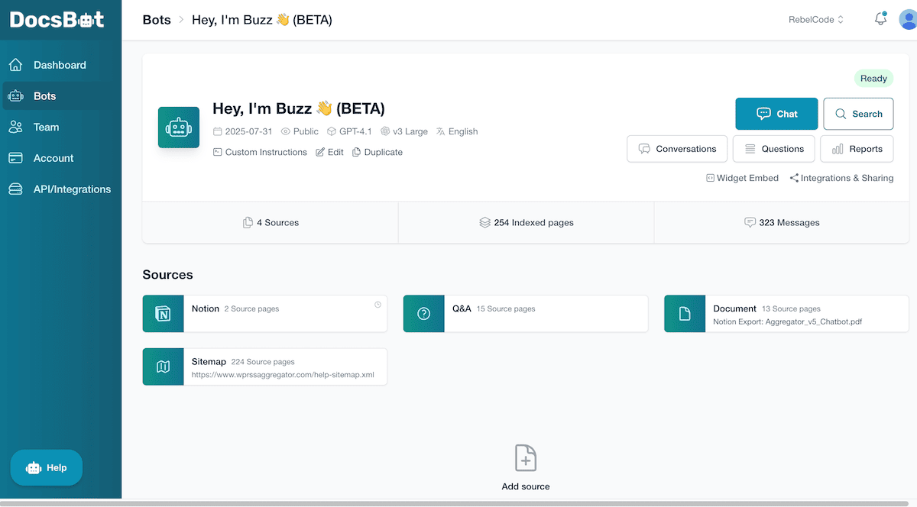Click the cube icon beside GPT-4.1
The height and width of the screenshot is (507, 917).
point(332,131)
